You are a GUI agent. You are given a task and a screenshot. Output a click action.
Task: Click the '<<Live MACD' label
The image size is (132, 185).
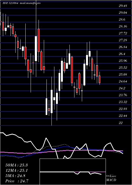click(x=111, y=178)
